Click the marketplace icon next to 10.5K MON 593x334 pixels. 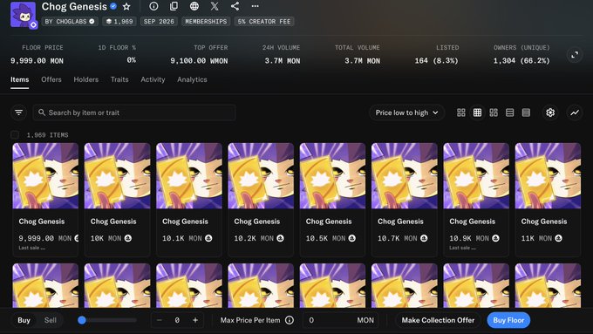[x=352, y=238]
